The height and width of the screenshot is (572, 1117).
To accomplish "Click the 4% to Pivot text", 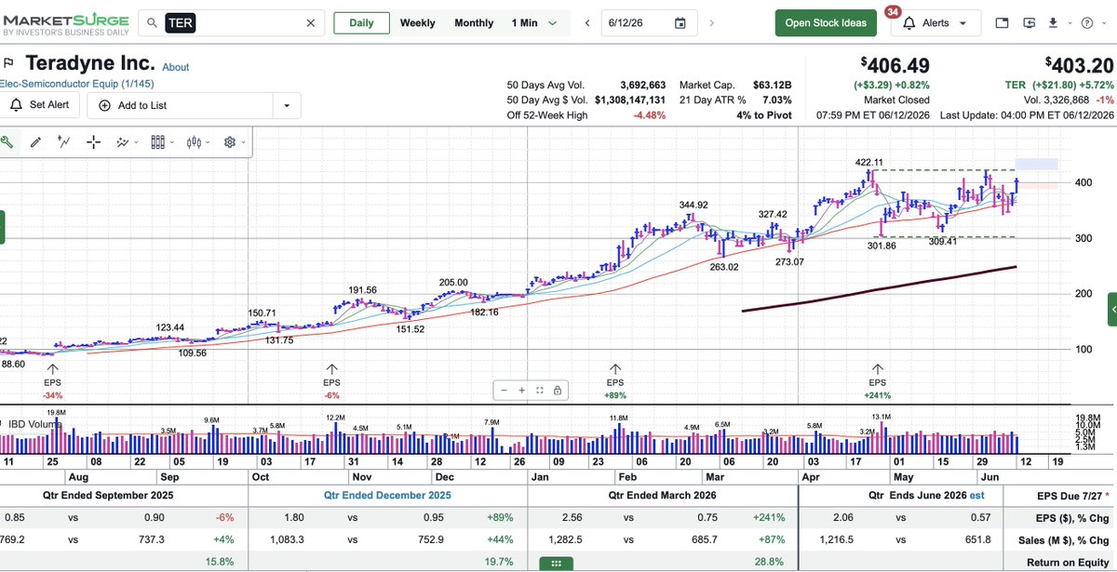I will (763, 115).
